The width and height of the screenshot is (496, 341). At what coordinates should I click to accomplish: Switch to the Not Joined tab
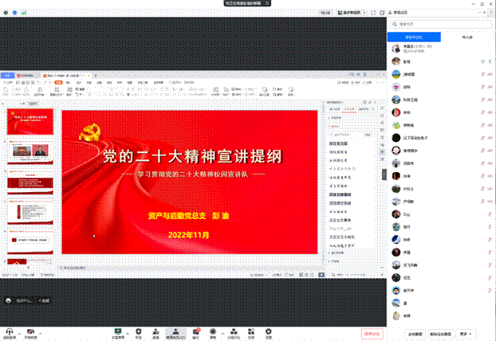pyautogui.click(x=467, y=37)
